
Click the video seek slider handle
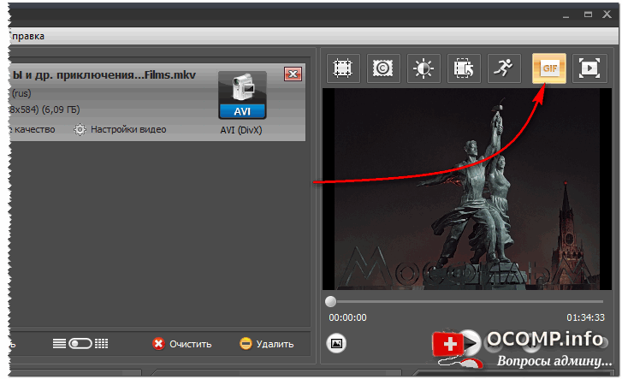[x=330, y=302]
